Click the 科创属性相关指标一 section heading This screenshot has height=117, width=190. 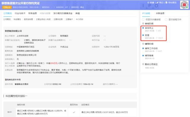click(17, 96)
